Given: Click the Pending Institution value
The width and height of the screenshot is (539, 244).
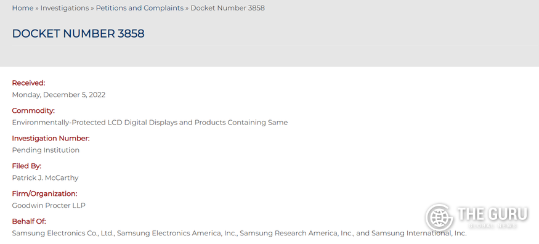Looking at the screenshot, I should click(46, 150).
